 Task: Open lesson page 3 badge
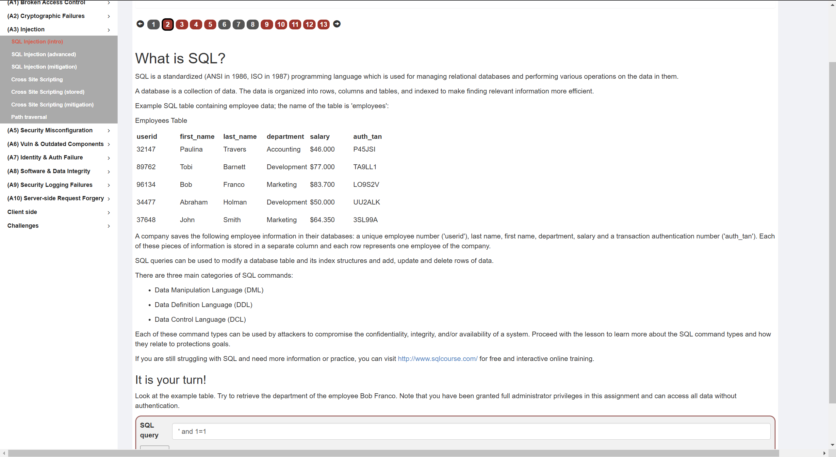(x=182, y=24)
